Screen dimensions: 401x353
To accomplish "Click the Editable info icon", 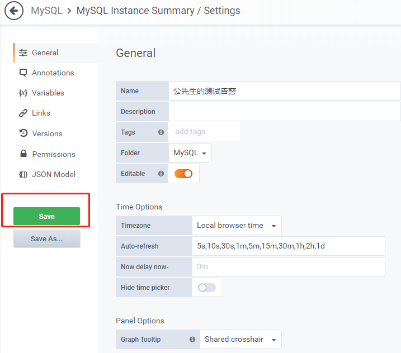I will coord(161,174).
